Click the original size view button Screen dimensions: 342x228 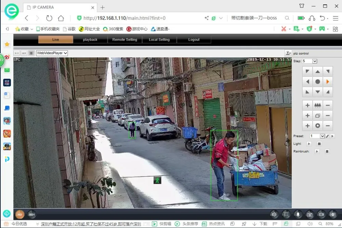point(31,53)
